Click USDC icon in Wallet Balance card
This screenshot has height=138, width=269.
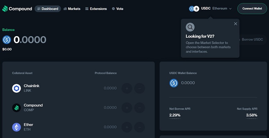click(x=174, y=83)
